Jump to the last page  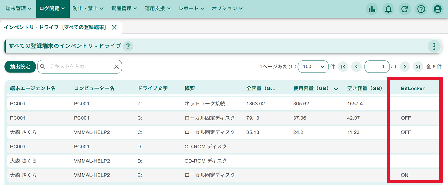tap(418, 67)
